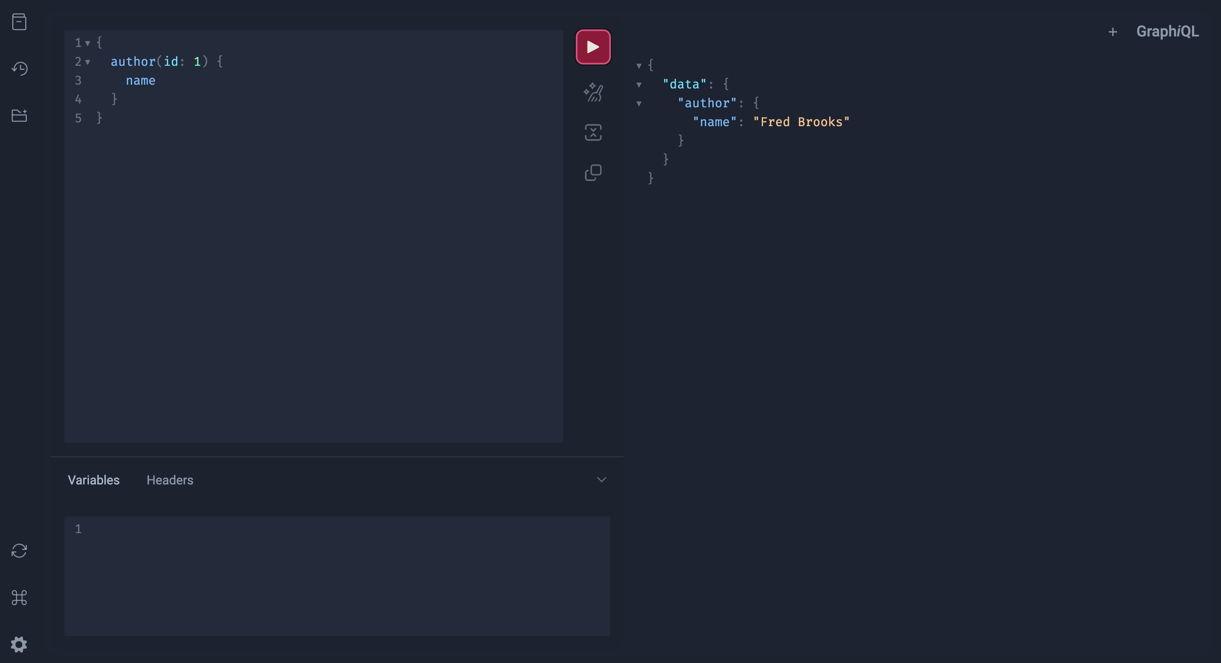1221x663 pixels.
Task: Collapse the "author" object in response
Action: tap(639, 104)
